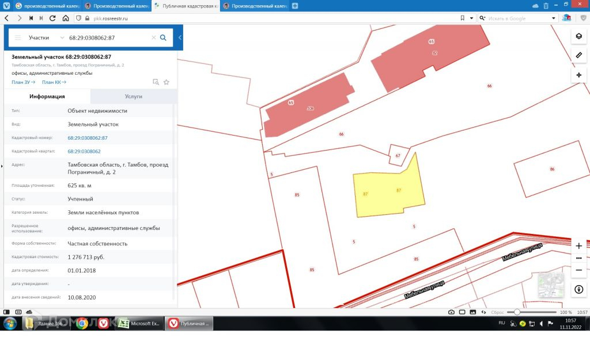590x346 pixels.
Task: Collapse the info side panel arrow
Action: [180, 37]
